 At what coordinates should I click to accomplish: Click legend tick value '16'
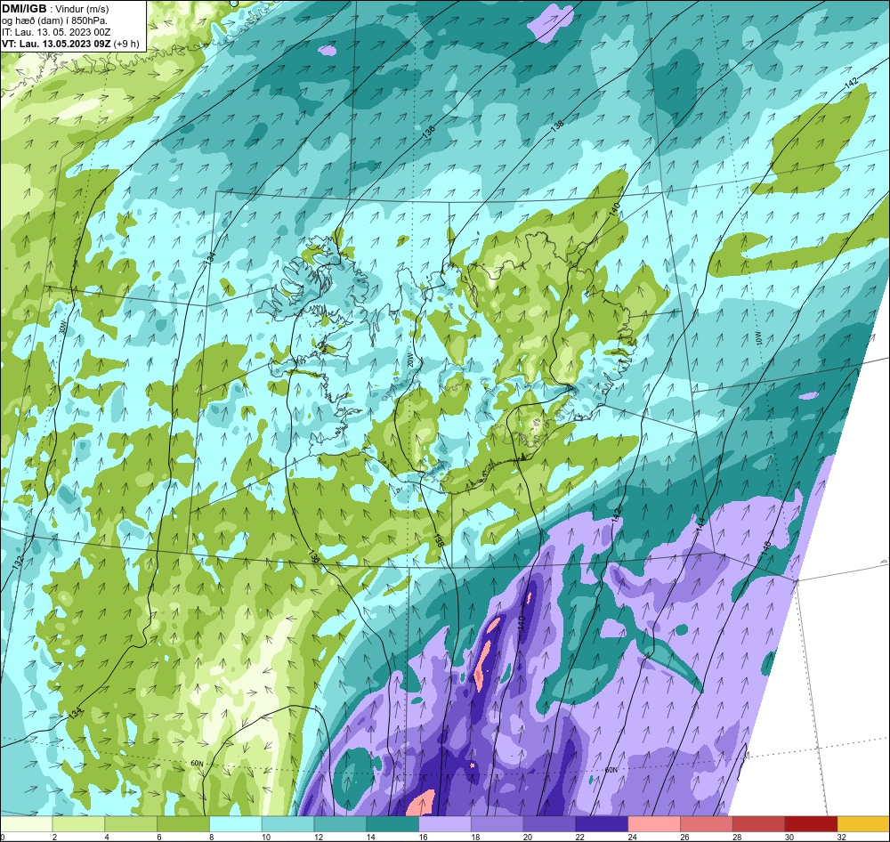point(423,837)
